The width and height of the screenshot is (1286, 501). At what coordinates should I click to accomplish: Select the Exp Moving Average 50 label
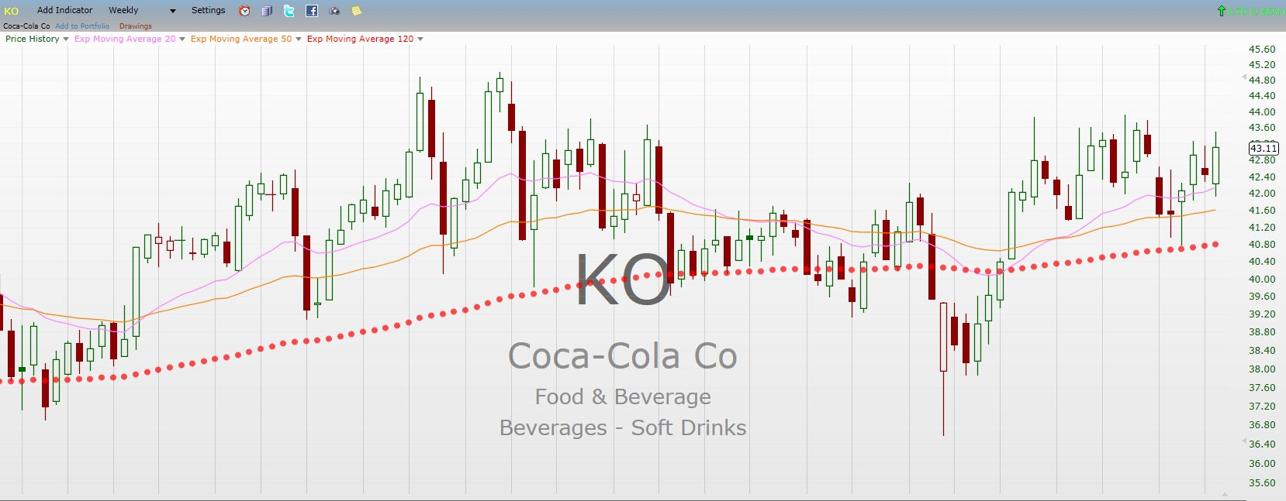pos(241,39)
